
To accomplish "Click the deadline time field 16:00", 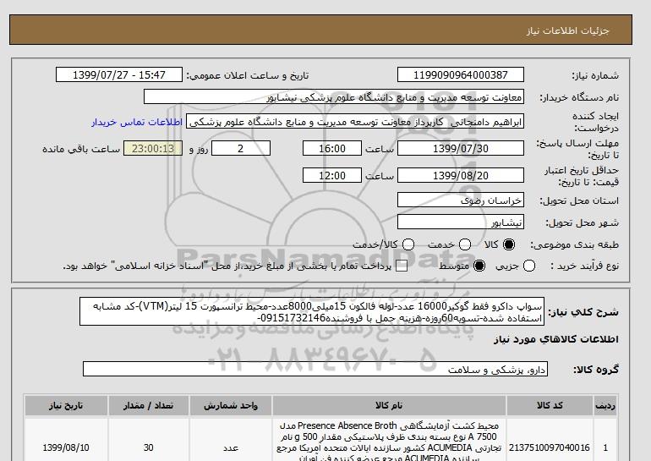I will coord(332,148).
